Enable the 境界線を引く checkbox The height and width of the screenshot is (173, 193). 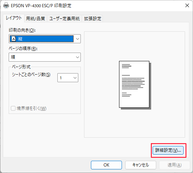pos(13,108)
